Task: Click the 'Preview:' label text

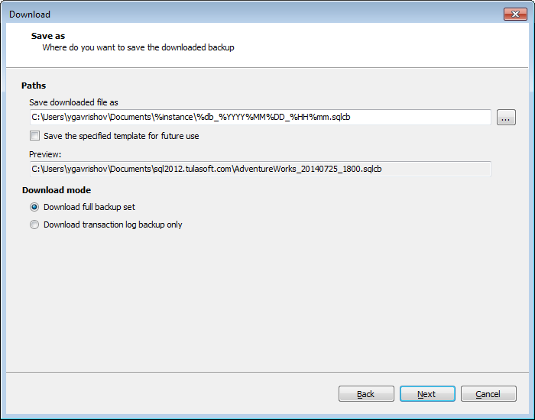Action: [45, 154]
